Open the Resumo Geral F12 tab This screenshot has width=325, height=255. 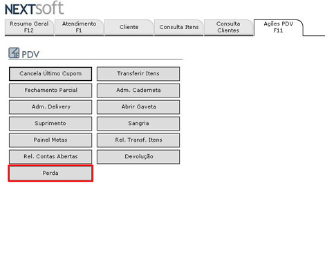pyautogui.click(x=29, y=28)
